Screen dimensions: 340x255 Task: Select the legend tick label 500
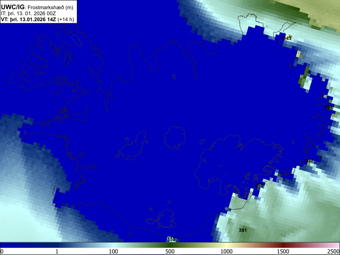coord(170,251)
